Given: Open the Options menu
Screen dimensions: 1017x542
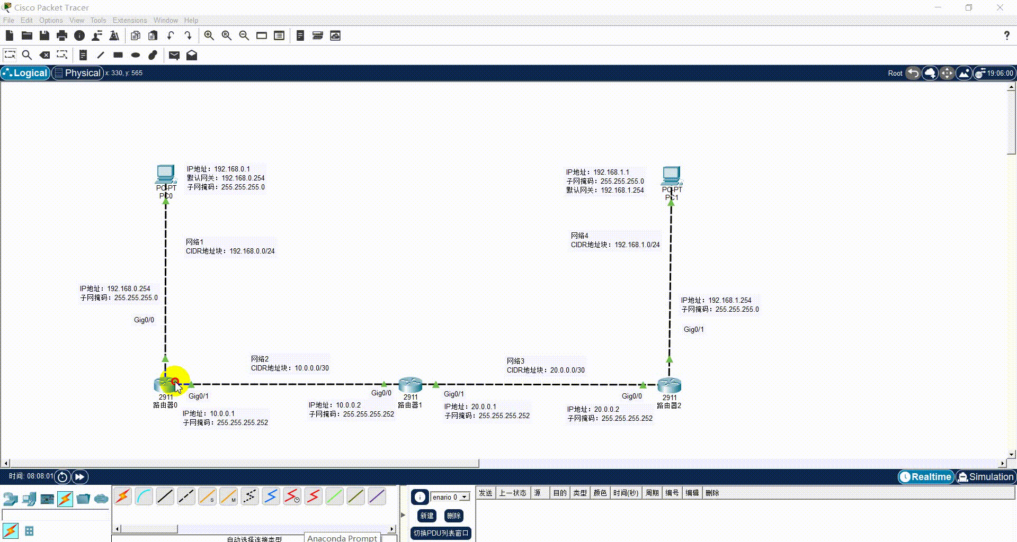Looking at the screenshot, I should (x=51, y=20).
